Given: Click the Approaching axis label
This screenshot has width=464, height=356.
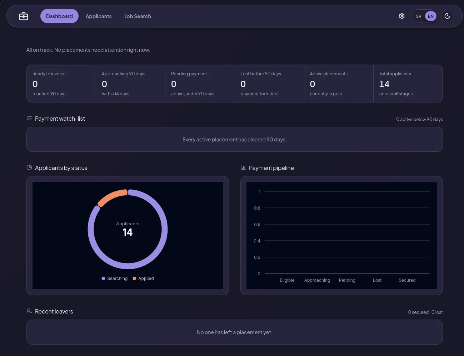Looking at the screenshot, I should pos(317,280).
